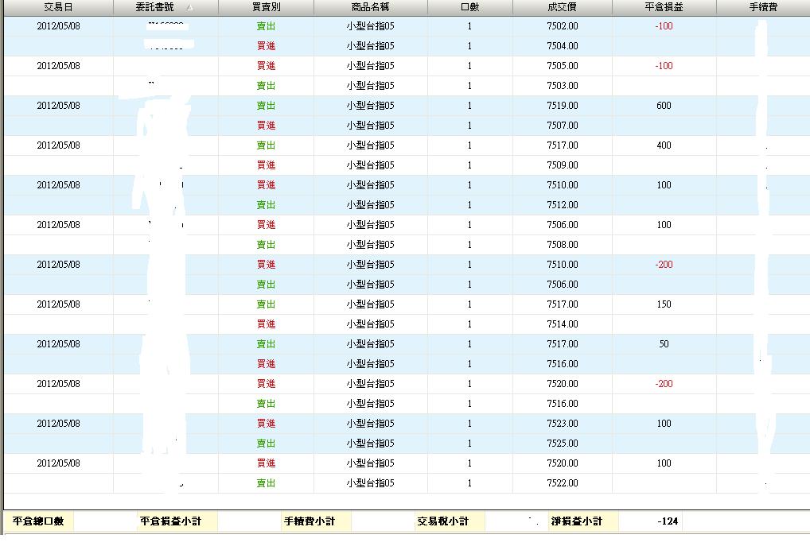Select the price cell 7507.00
Screen dimensions: 810x554
point(562,126)
